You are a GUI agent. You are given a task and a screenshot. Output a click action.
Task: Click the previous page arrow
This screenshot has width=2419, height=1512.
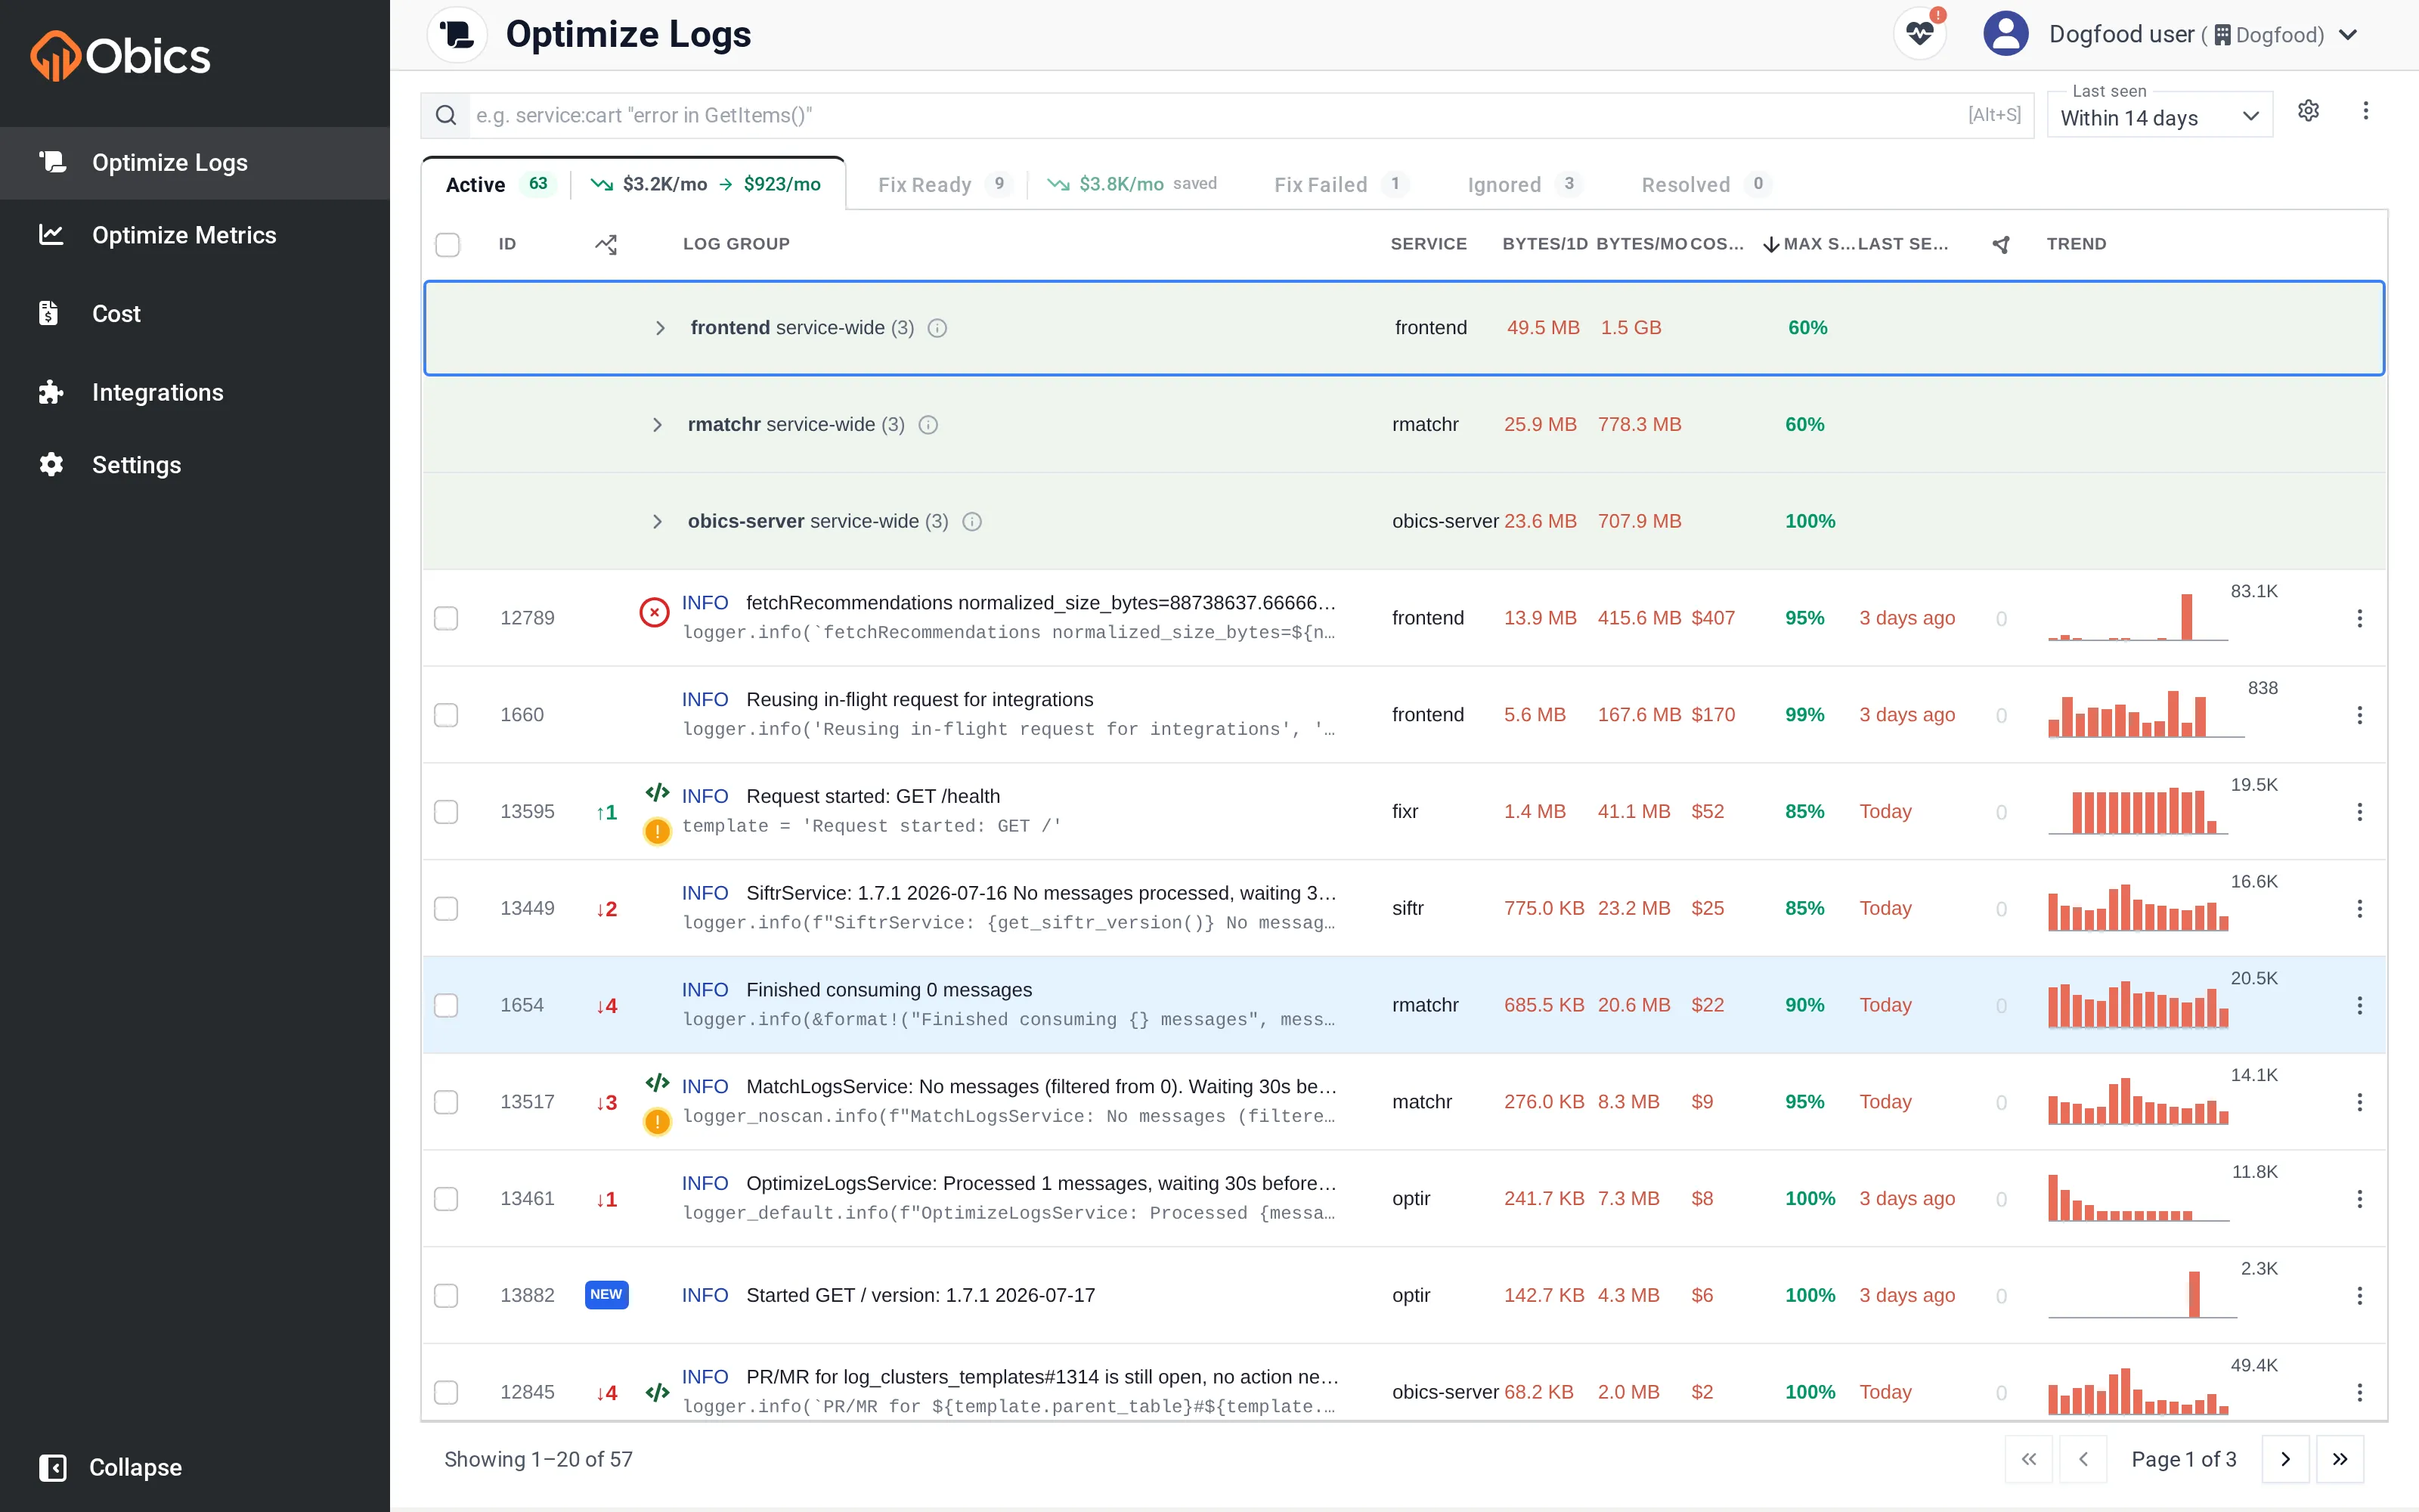[2083, 1460]
